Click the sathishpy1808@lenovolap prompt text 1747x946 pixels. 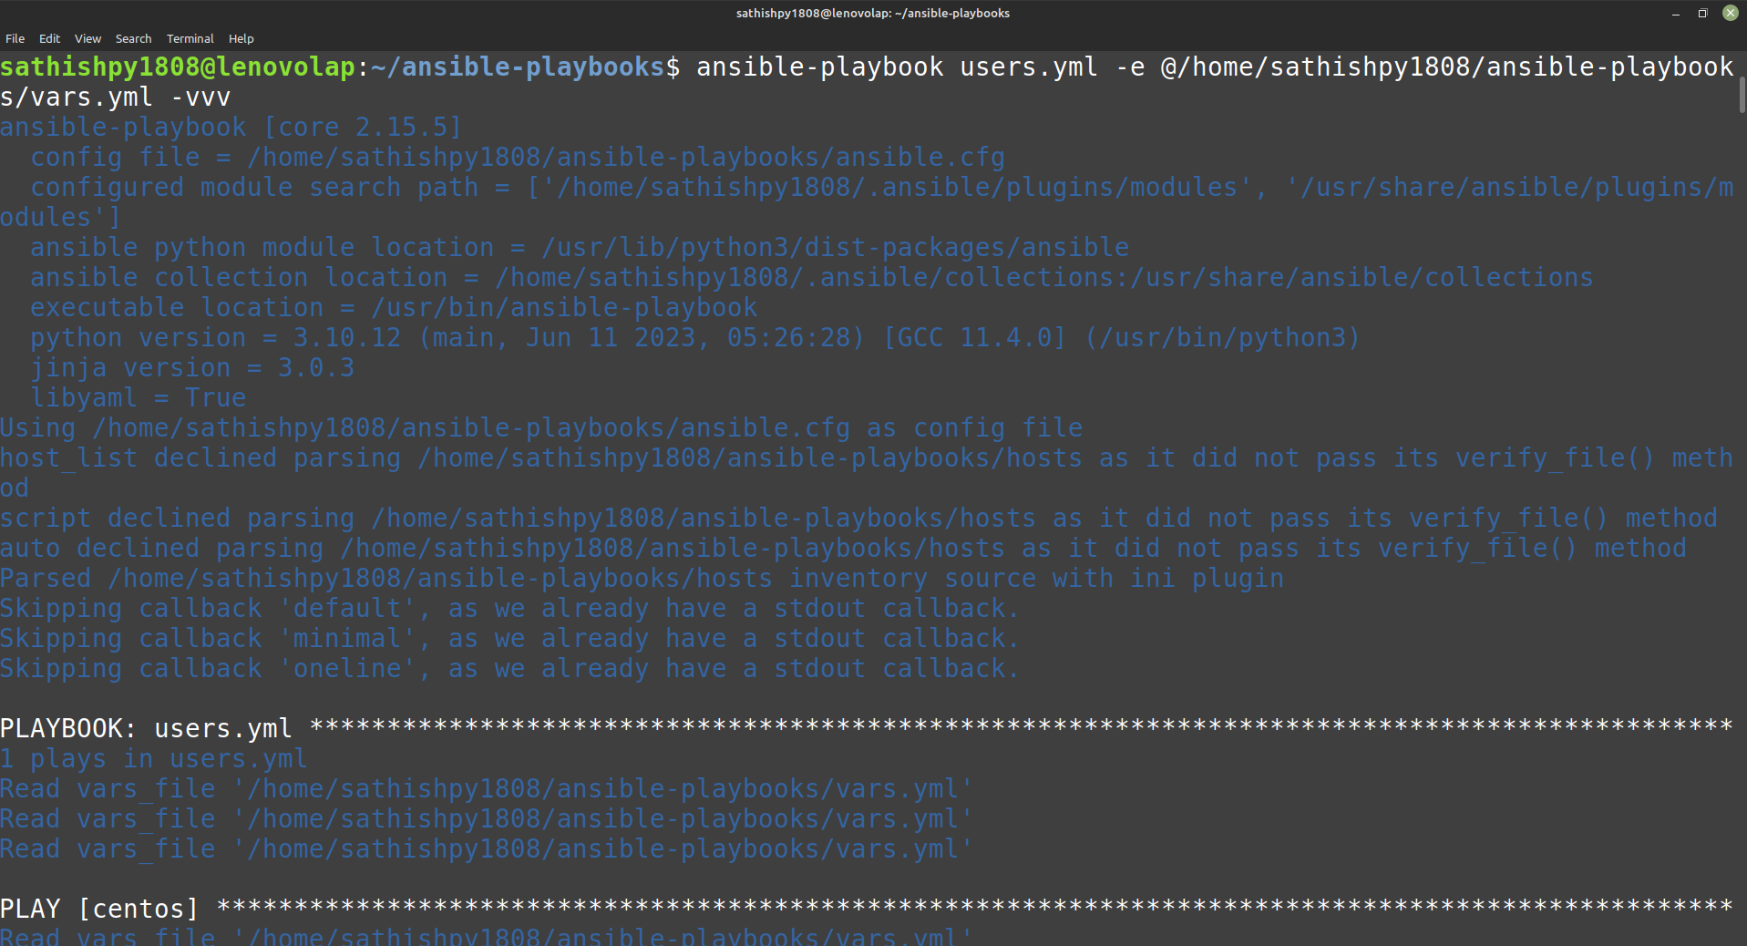click(178, 67)
